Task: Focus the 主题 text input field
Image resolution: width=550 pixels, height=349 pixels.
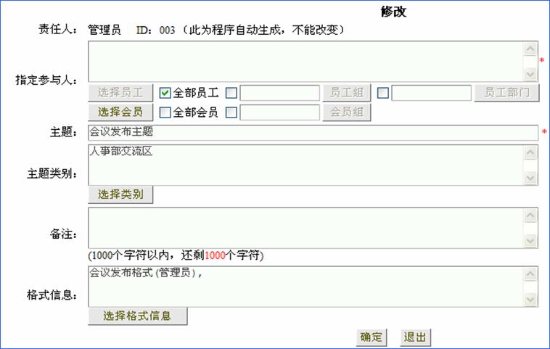Action: (x=312, y=132)
